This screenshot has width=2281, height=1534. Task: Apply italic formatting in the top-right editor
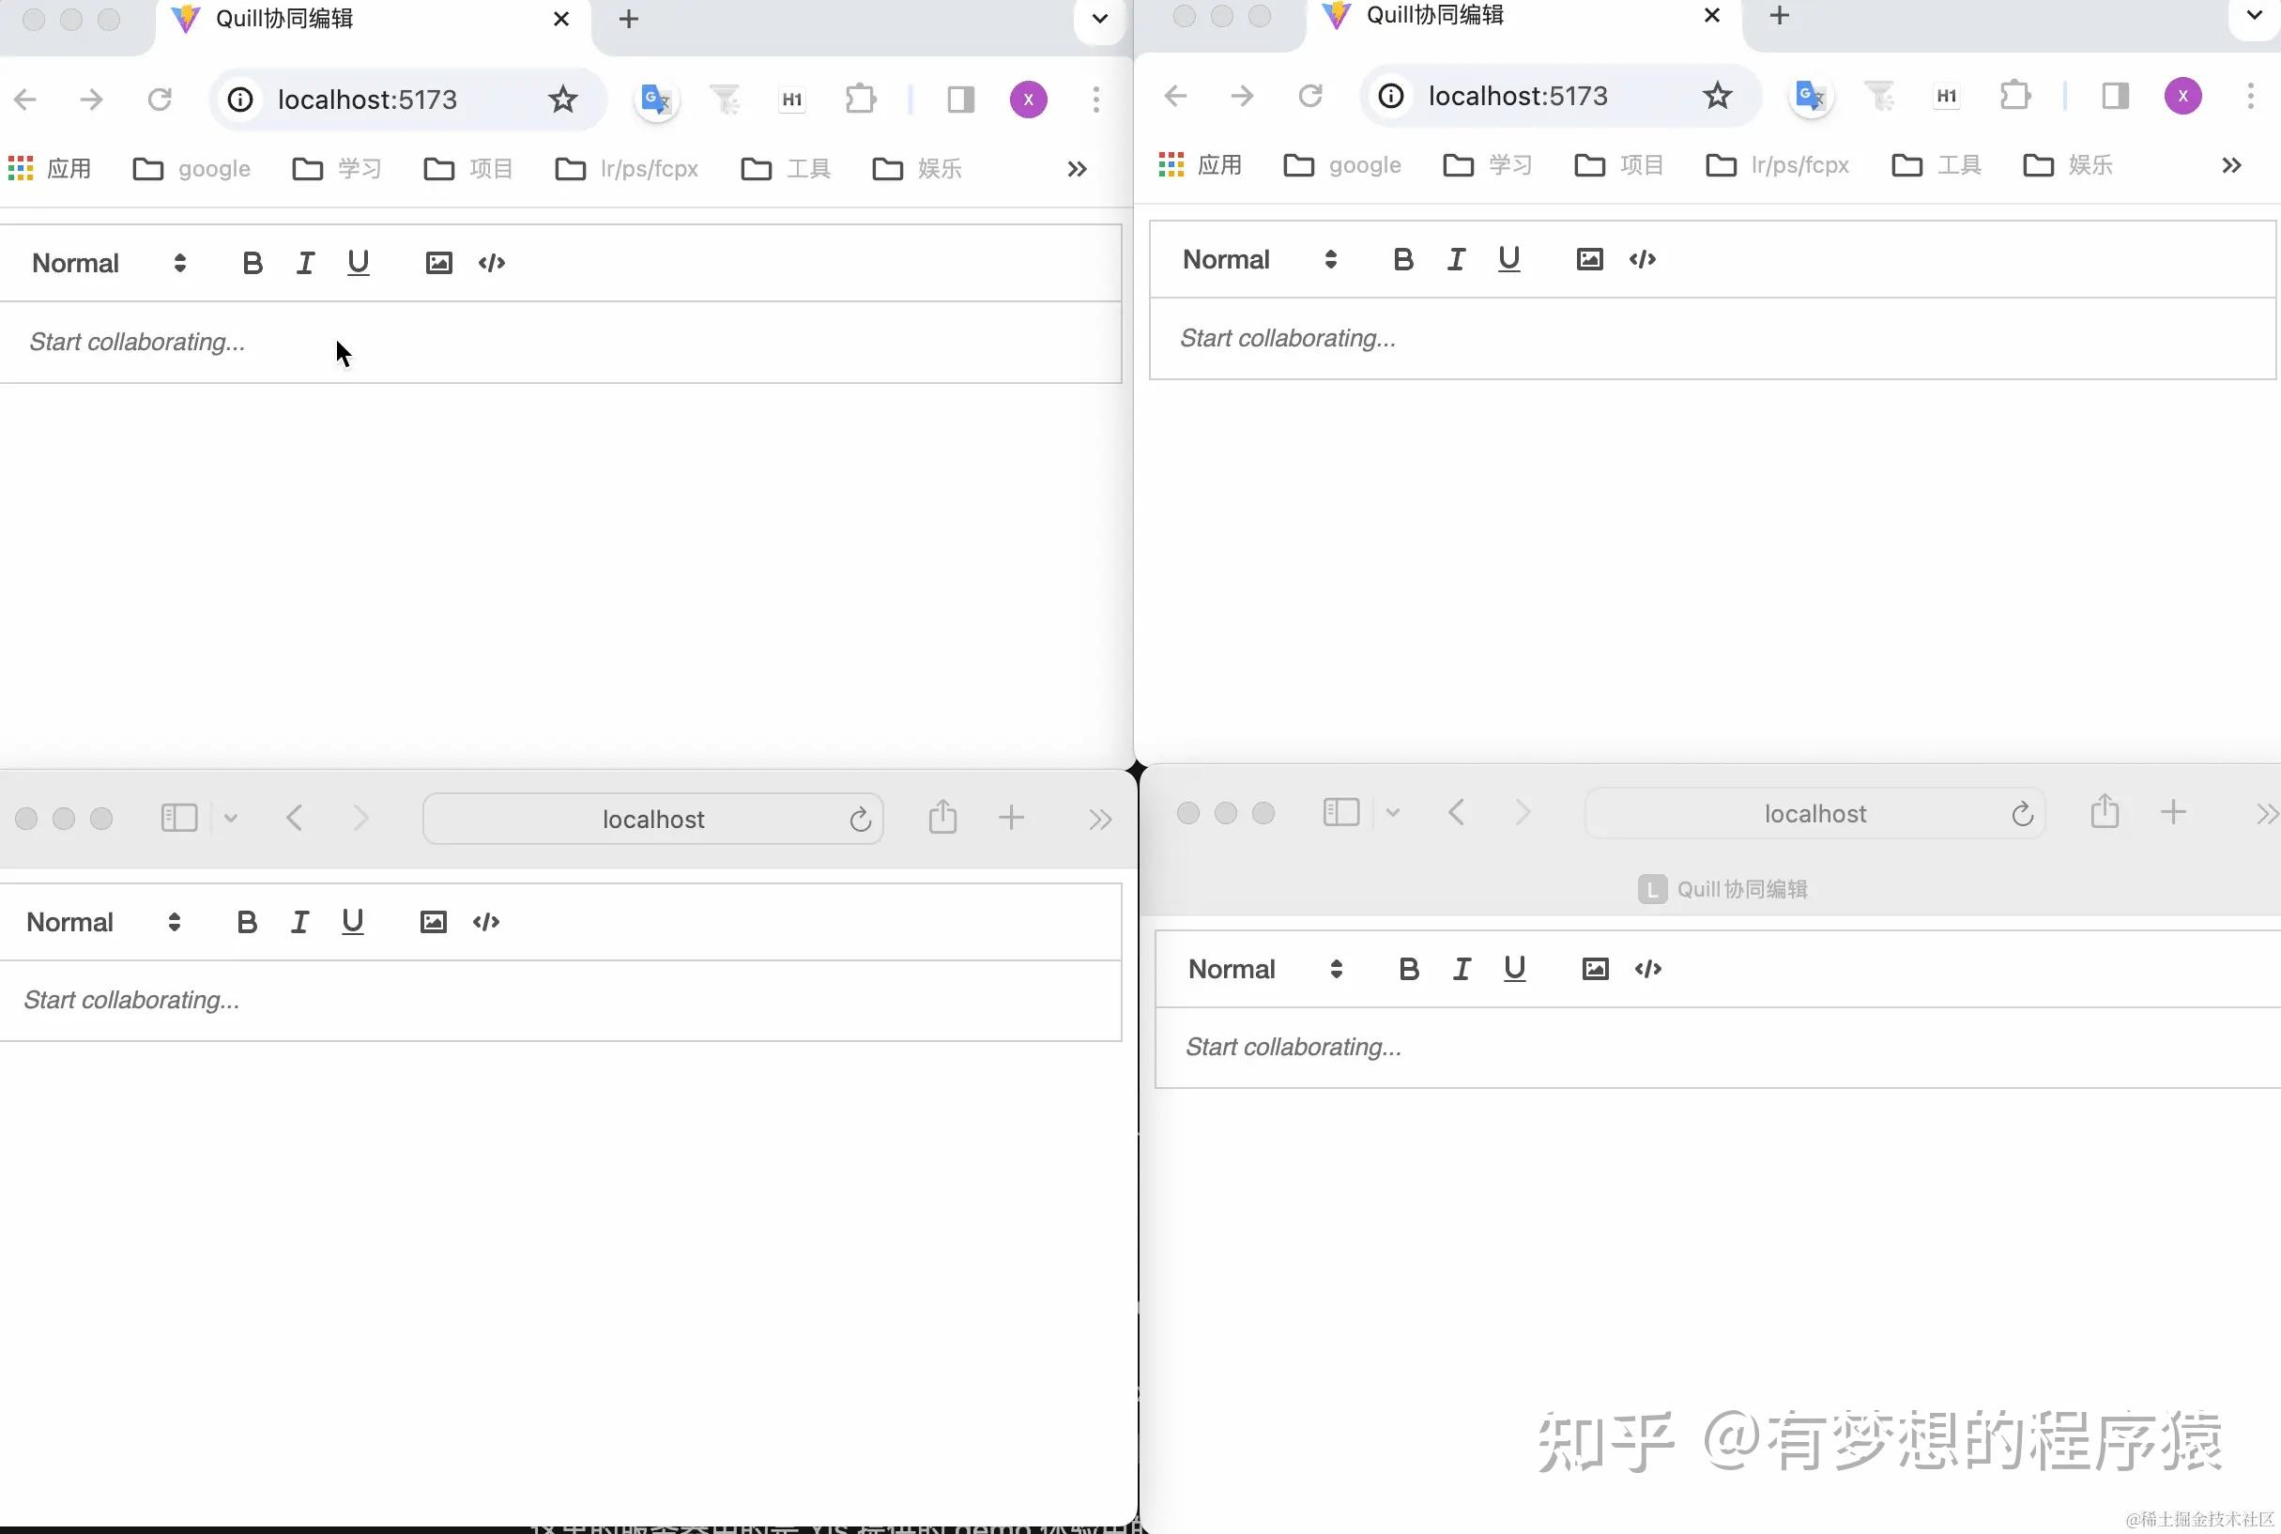pos(1456,258)
